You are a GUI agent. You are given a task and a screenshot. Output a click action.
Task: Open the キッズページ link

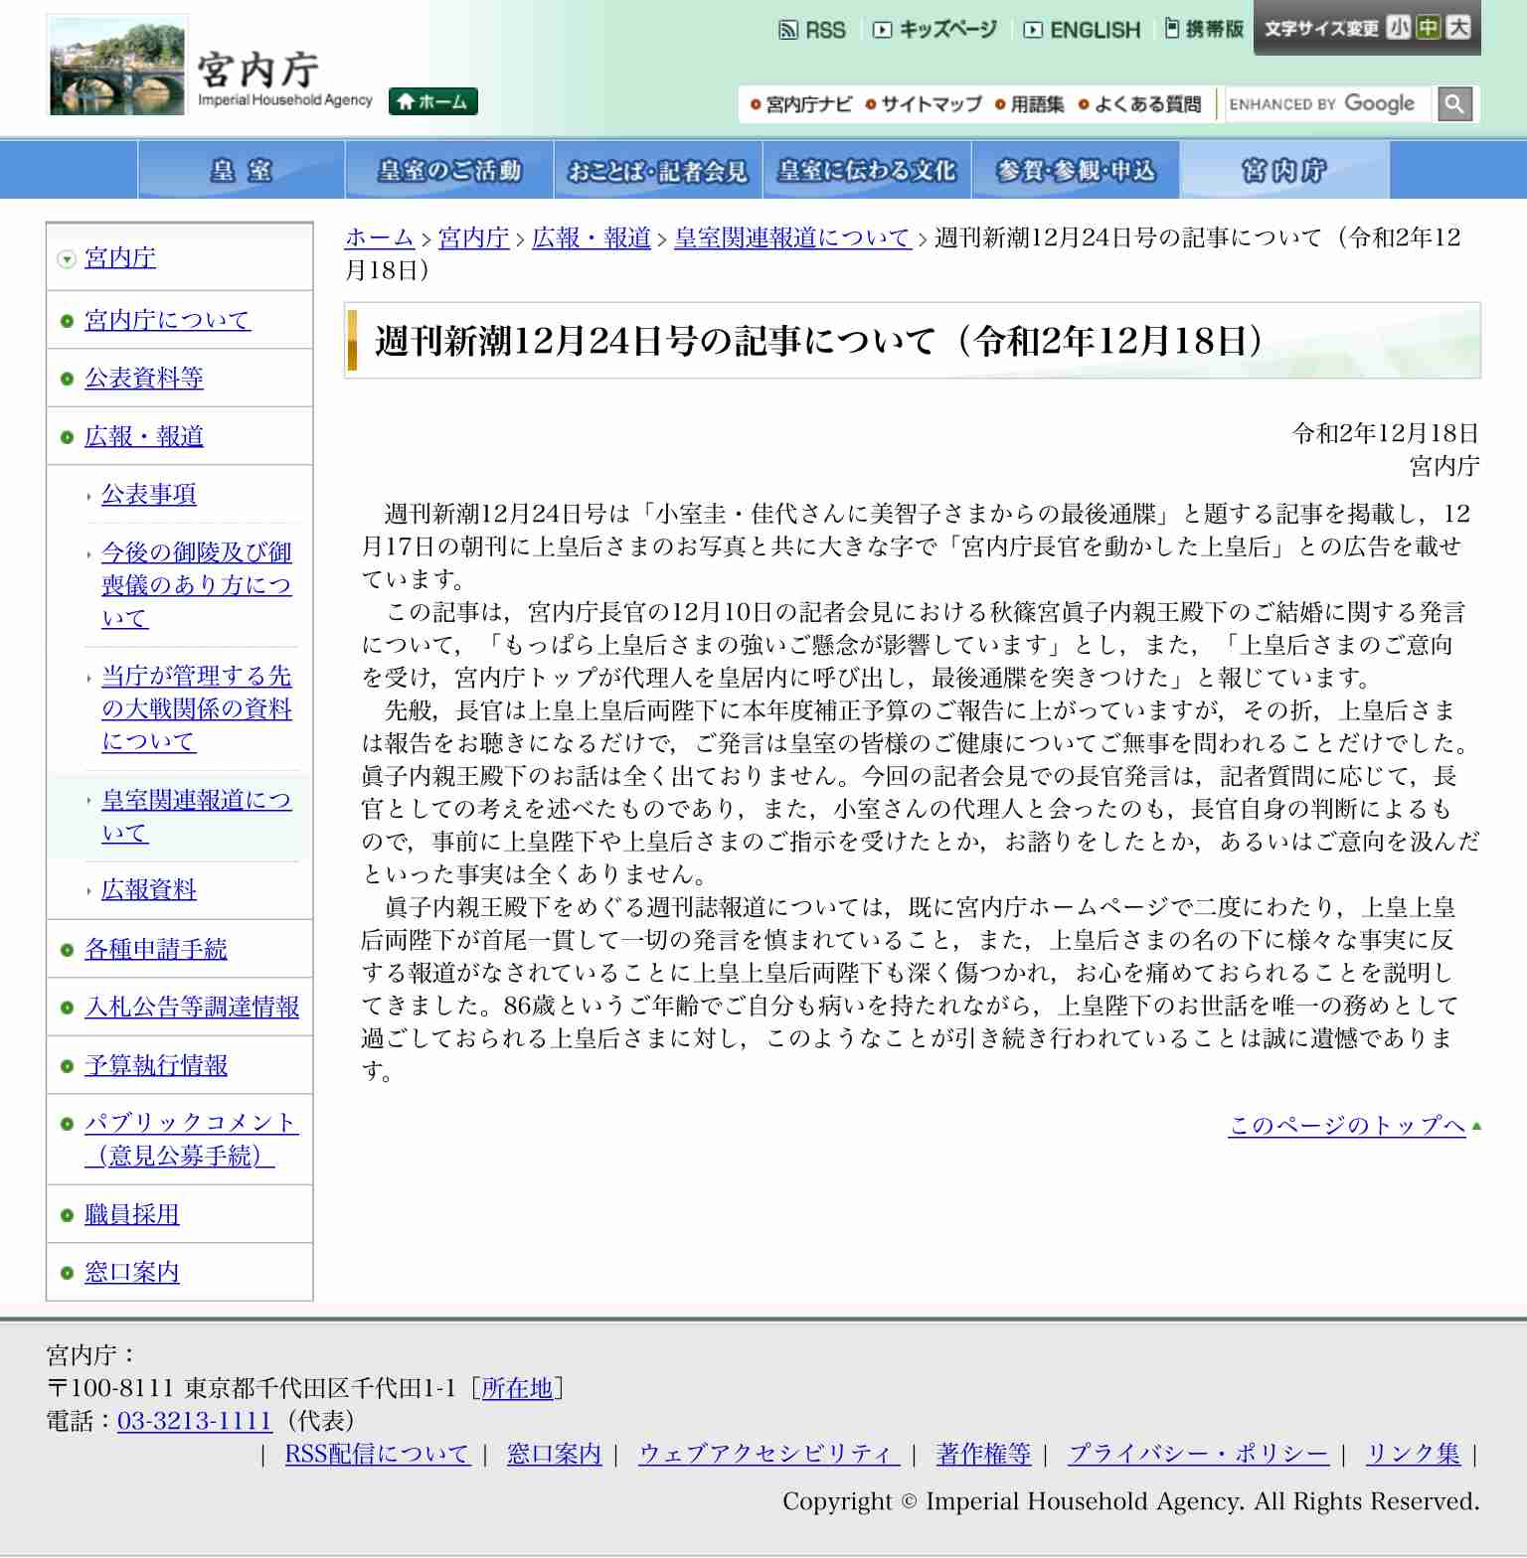[x=934, y=30]
